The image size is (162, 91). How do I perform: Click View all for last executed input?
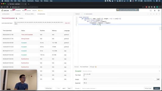coord(67,23)
